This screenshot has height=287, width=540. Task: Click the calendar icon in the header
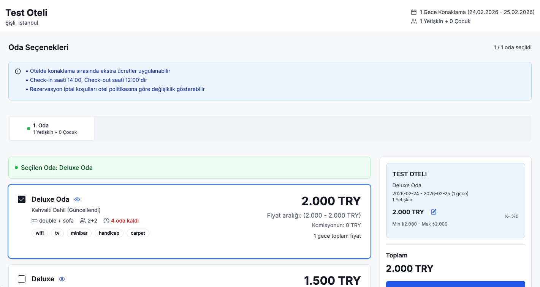(x=414, y=12)
